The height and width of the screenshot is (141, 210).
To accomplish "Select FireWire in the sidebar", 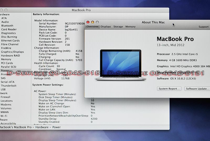I will pyautogui.click(x=6, y=48).
